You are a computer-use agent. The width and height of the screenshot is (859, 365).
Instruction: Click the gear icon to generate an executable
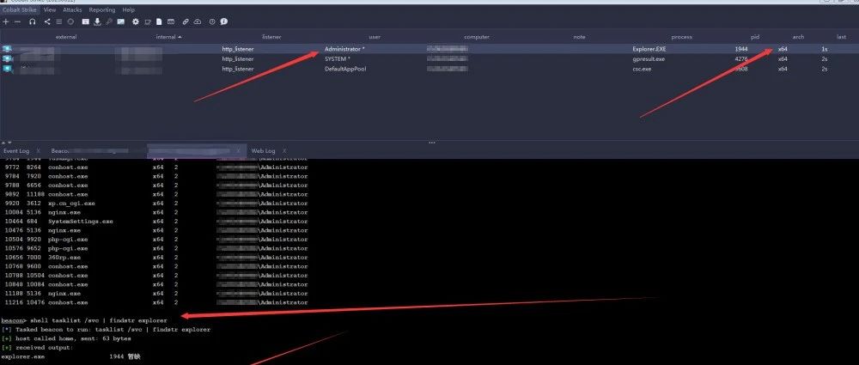point(136,22)
